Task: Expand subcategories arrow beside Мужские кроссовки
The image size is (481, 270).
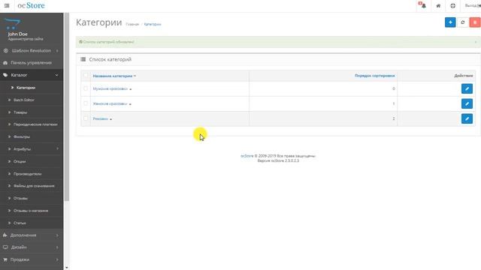Action: (x=130, y=89)
